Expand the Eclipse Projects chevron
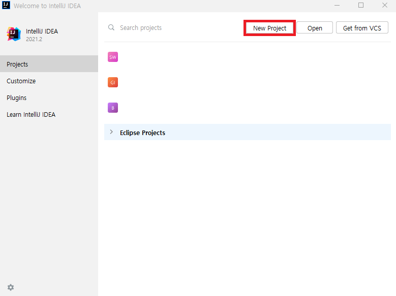Screen dimensions: 396x296 pyautogui.click(x=111, y=132)
